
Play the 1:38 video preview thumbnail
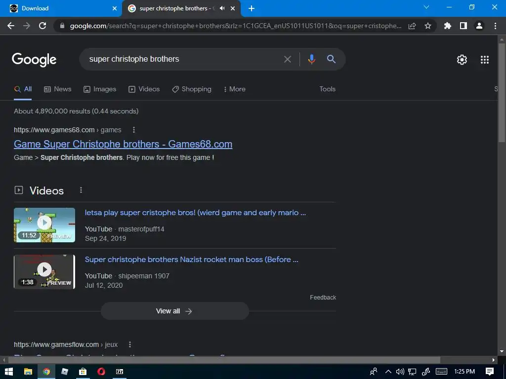[44, 272]
